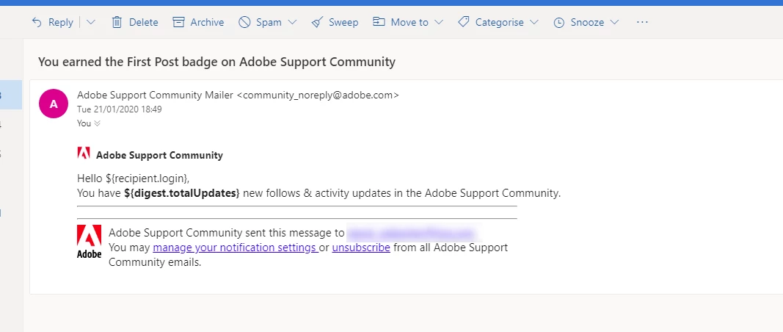The width and height of the screenshot is (783, 332).
Task: Click the Delete trash icon
Action: click(x=117, y=22)
